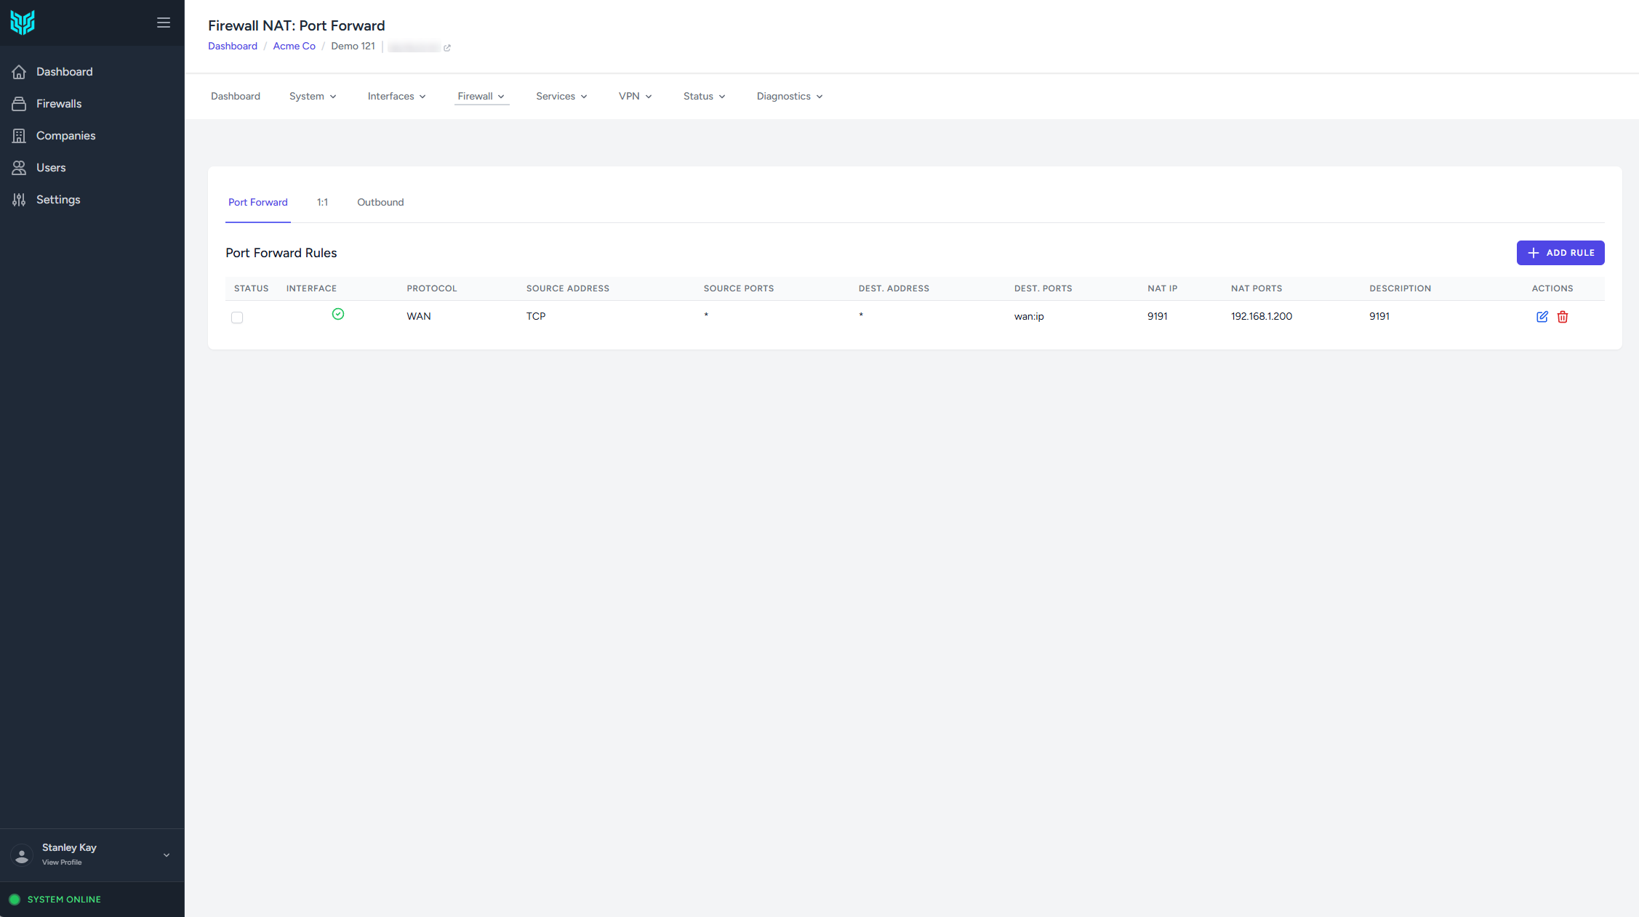Click the wan:ip destination address cell
Image resolution: width=1639 pixels, height=917 pixels.
coord(1029,317)
